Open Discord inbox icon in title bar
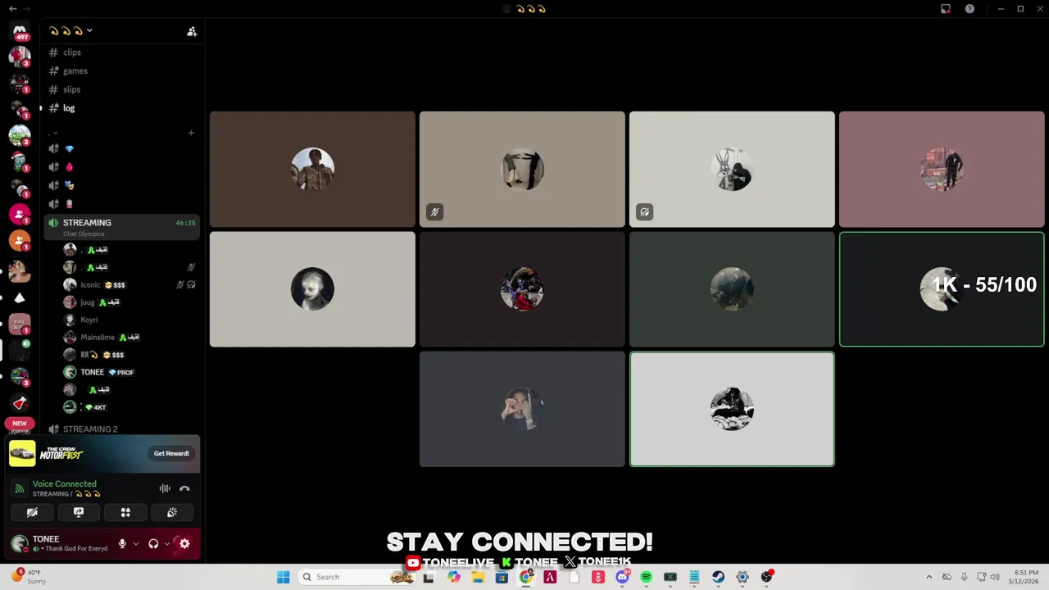This screenshot has width=1049, height=590. pyautogui.click(x=946, y=9)
